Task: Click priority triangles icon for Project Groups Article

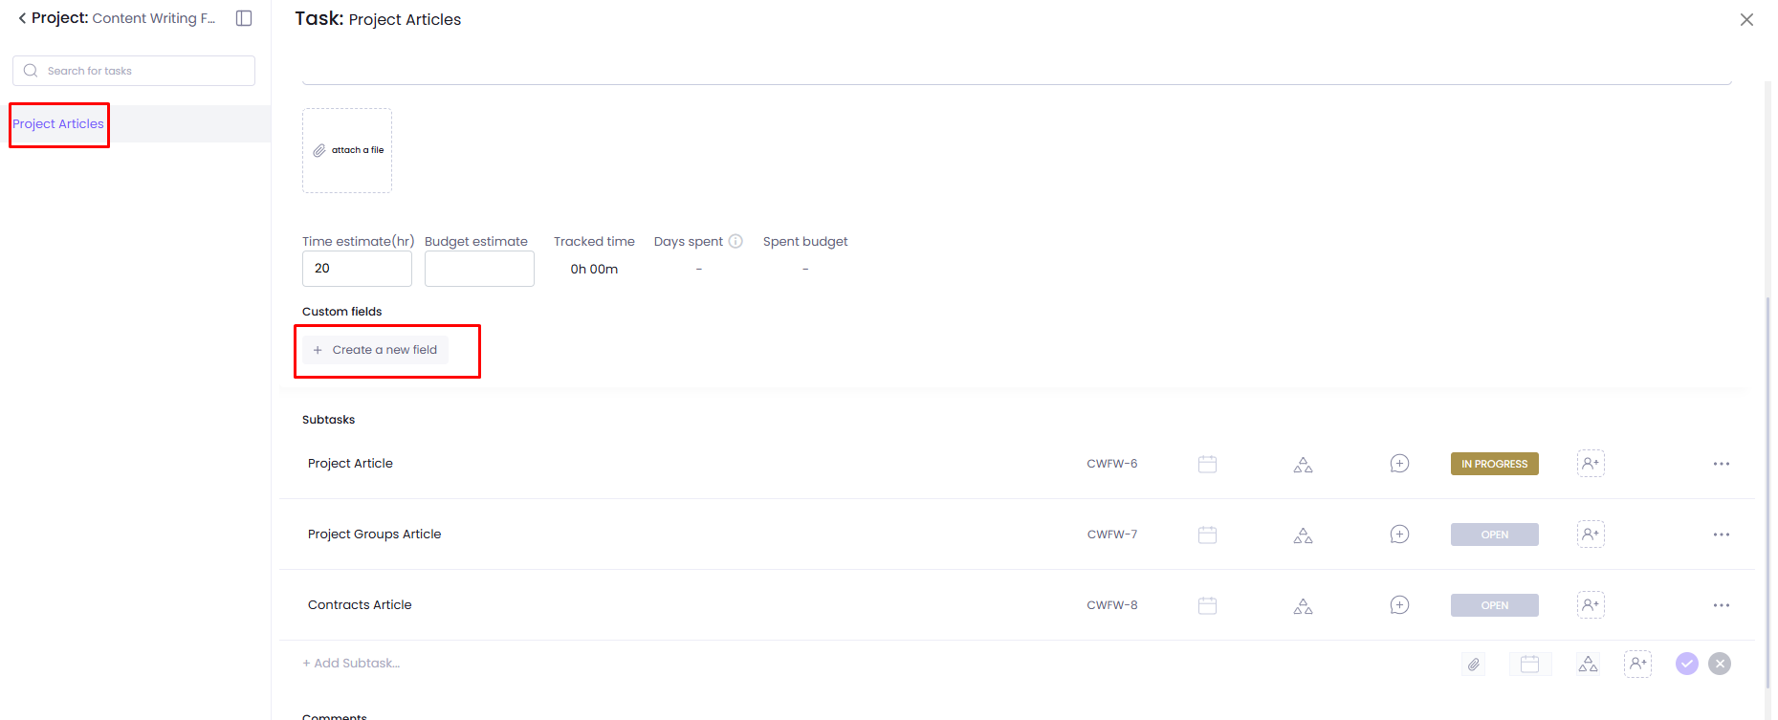Action: [1303, 535]
